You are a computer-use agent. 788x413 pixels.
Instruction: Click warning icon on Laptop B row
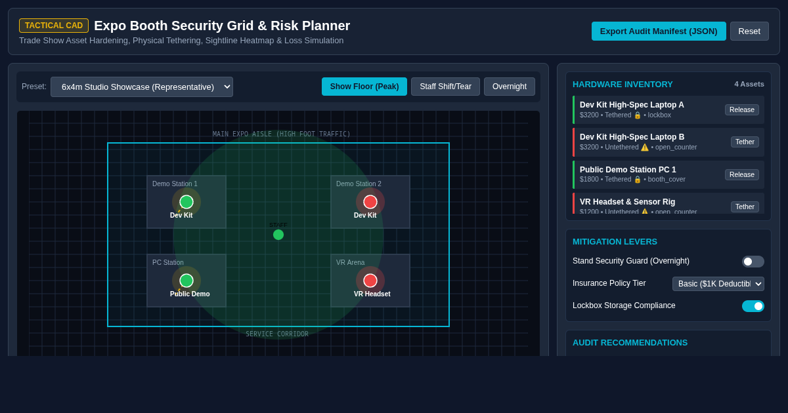pos(645,147)
